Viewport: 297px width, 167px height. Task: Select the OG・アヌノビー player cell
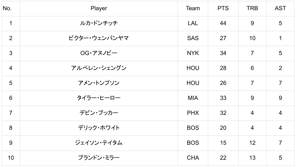(x=99, y=53)
